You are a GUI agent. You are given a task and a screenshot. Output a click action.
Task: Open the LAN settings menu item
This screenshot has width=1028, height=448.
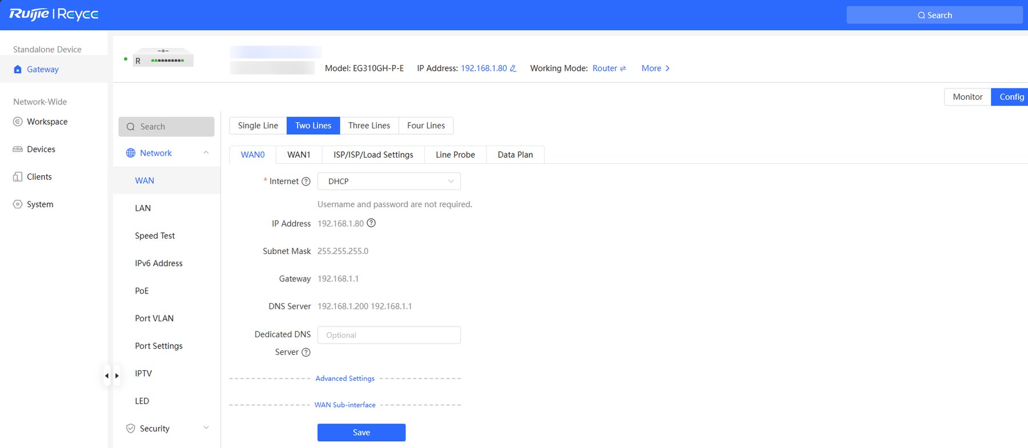click(x=167, y=208)
